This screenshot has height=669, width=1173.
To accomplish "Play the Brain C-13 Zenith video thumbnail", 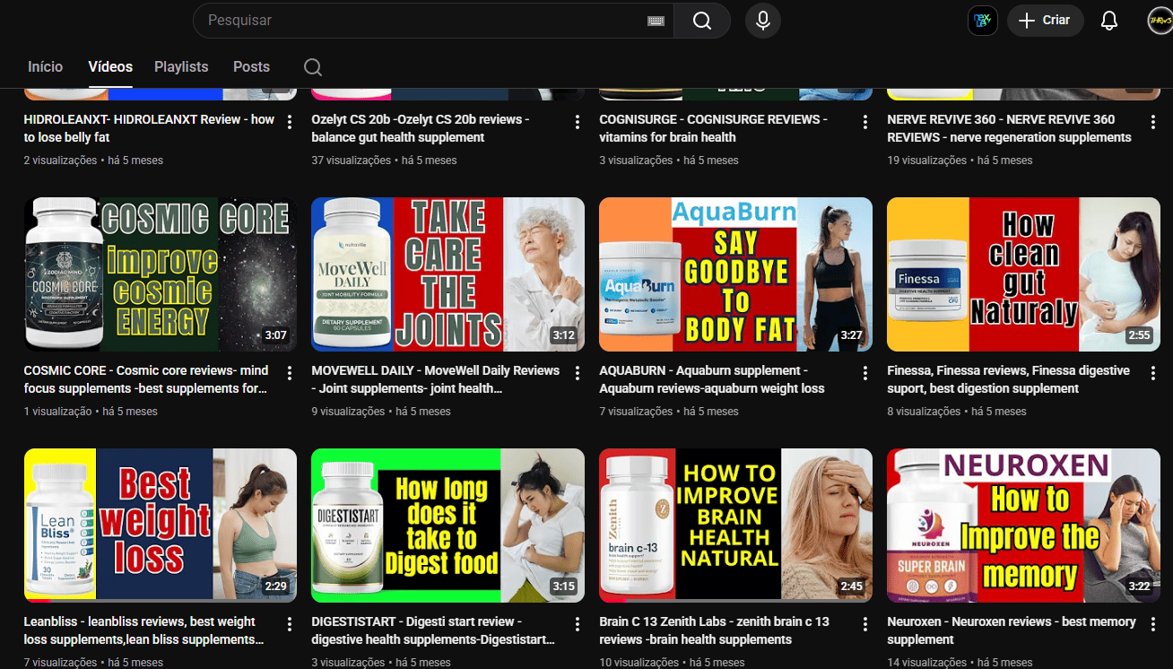I will [735, 525].
